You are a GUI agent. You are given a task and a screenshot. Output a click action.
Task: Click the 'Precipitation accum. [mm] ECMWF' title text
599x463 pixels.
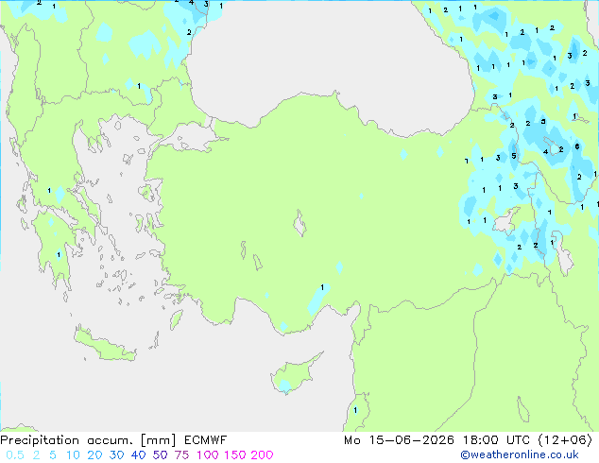(113, 440)
